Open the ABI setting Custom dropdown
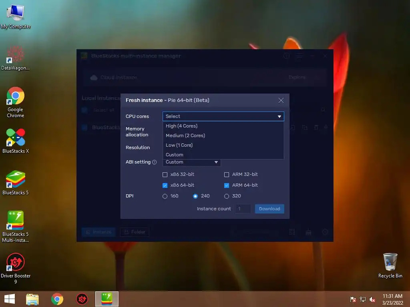The height and width of the screenshot is (307, 410). coord(192,162)
